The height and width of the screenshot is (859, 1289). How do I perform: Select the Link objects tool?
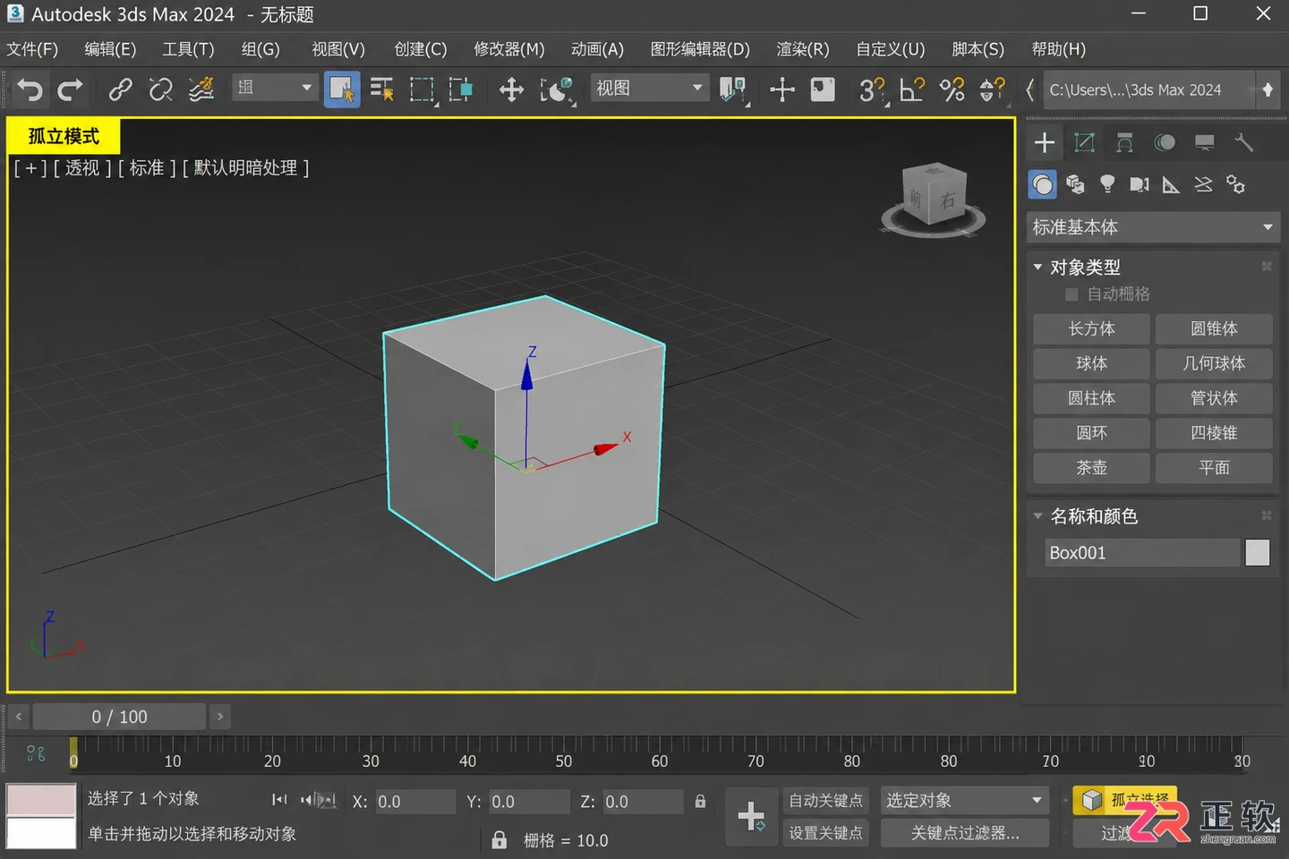[x=120, y=89]
